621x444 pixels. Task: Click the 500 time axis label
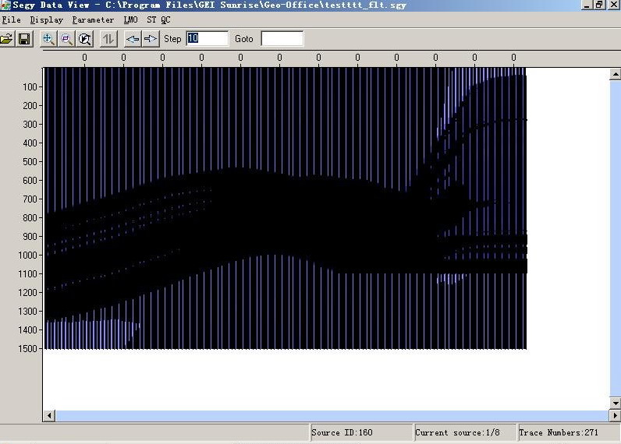[x=30, y=162]
